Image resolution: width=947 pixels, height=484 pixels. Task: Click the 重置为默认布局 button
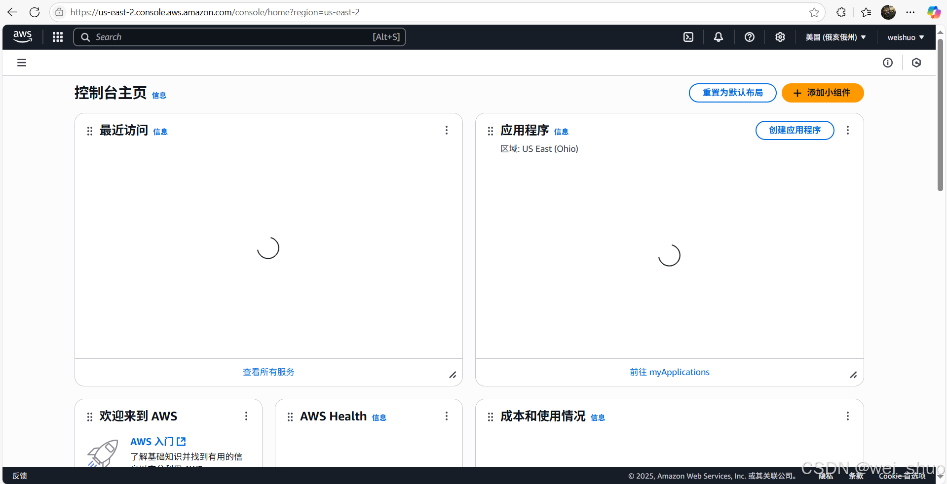[x=732, y=93]
